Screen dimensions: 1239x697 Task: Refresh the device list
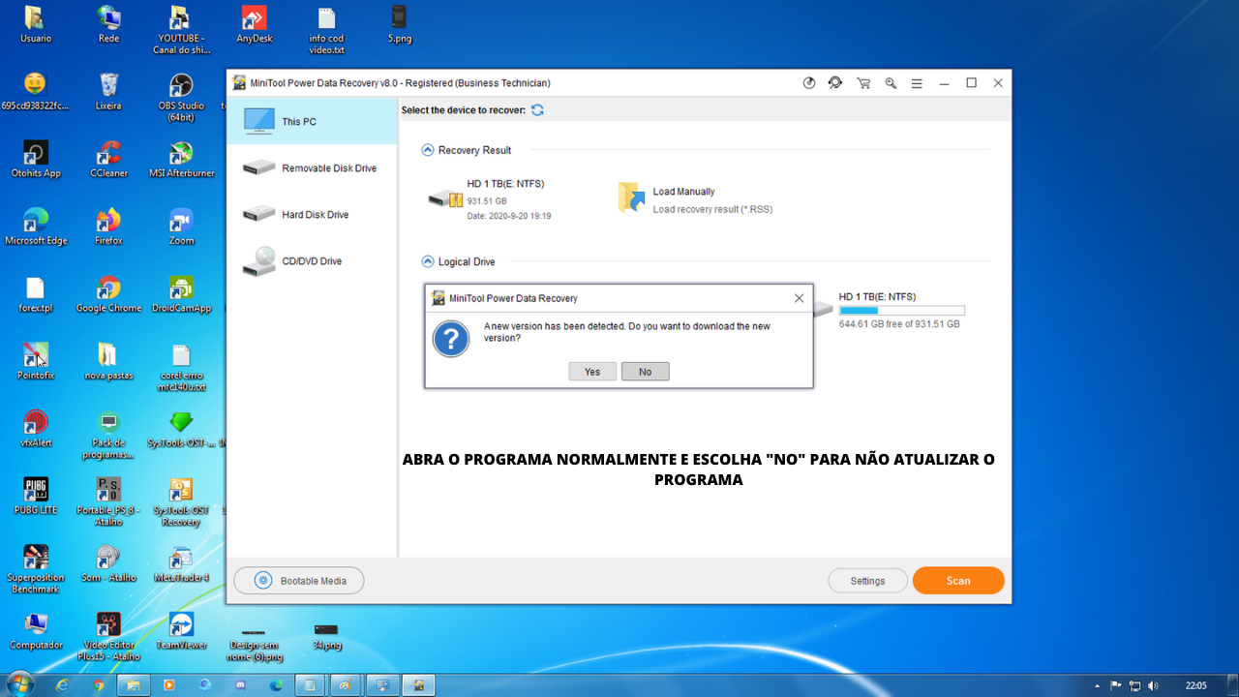[x=537, y=110]
